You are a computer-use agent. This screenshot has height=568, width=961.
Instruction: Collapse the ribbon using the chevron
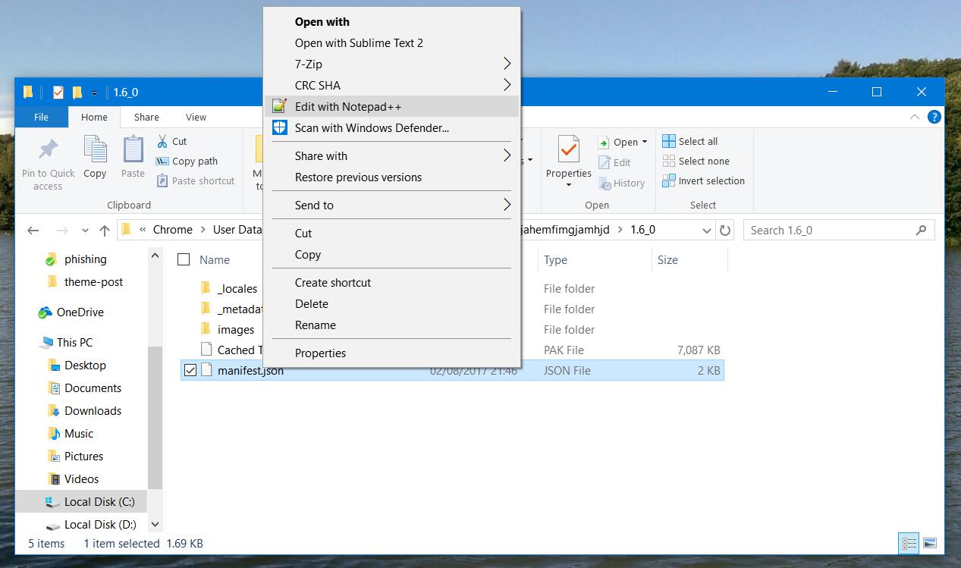(915, 117)
